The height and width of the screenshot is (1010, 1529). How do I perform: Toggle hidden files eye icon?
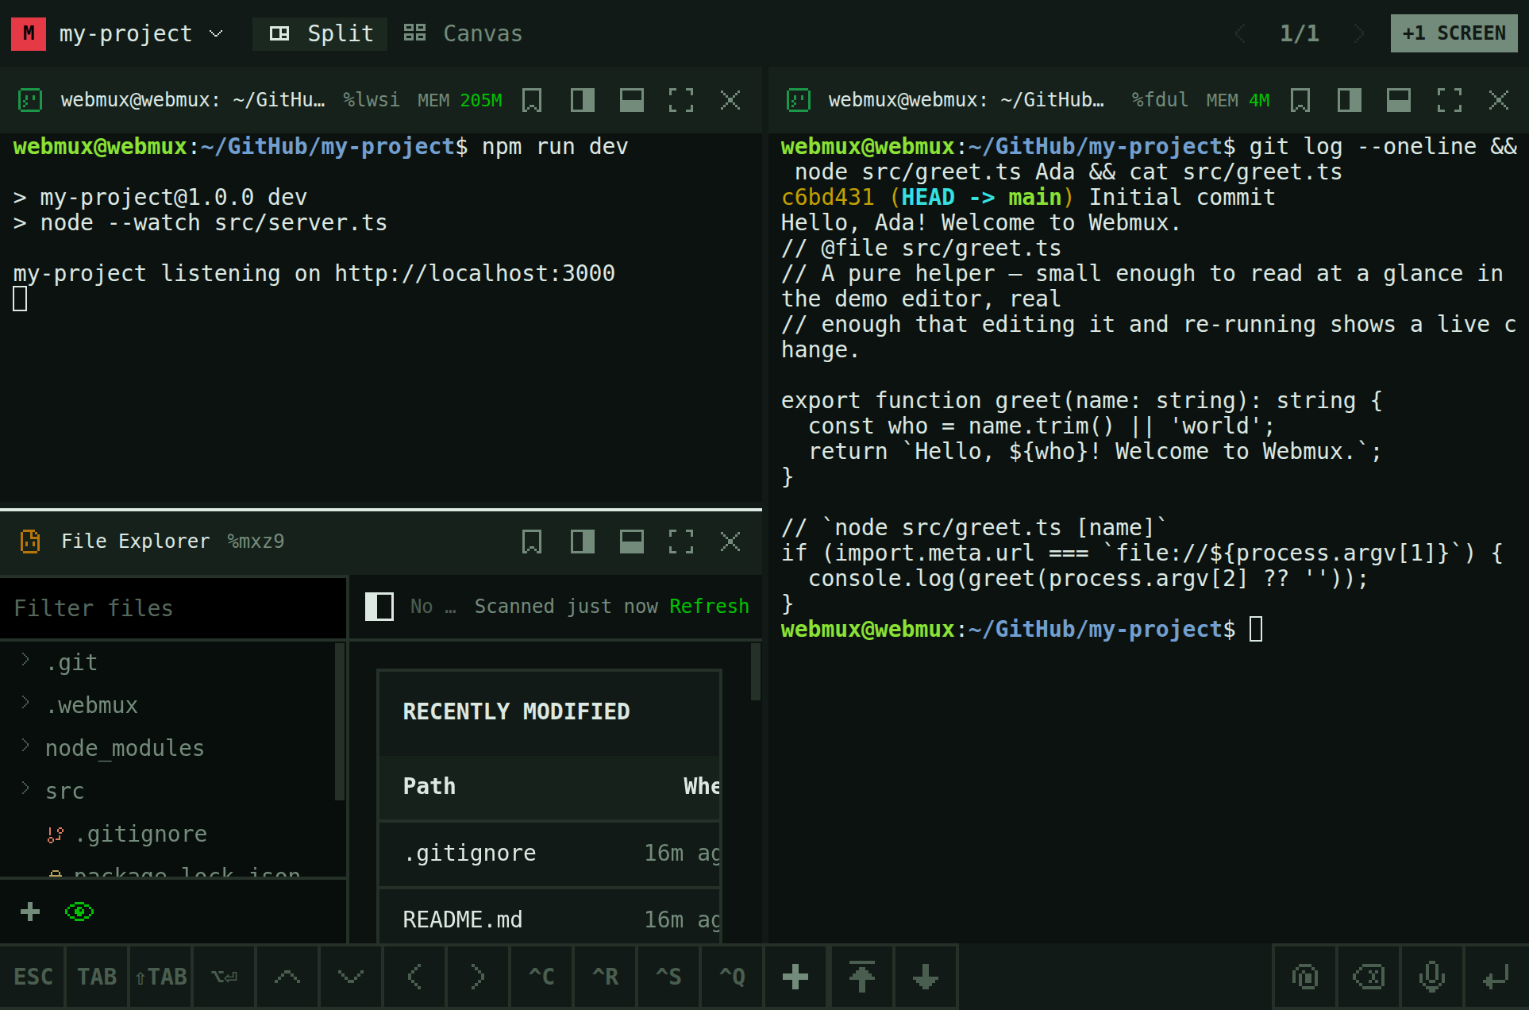tap(79, 912)
